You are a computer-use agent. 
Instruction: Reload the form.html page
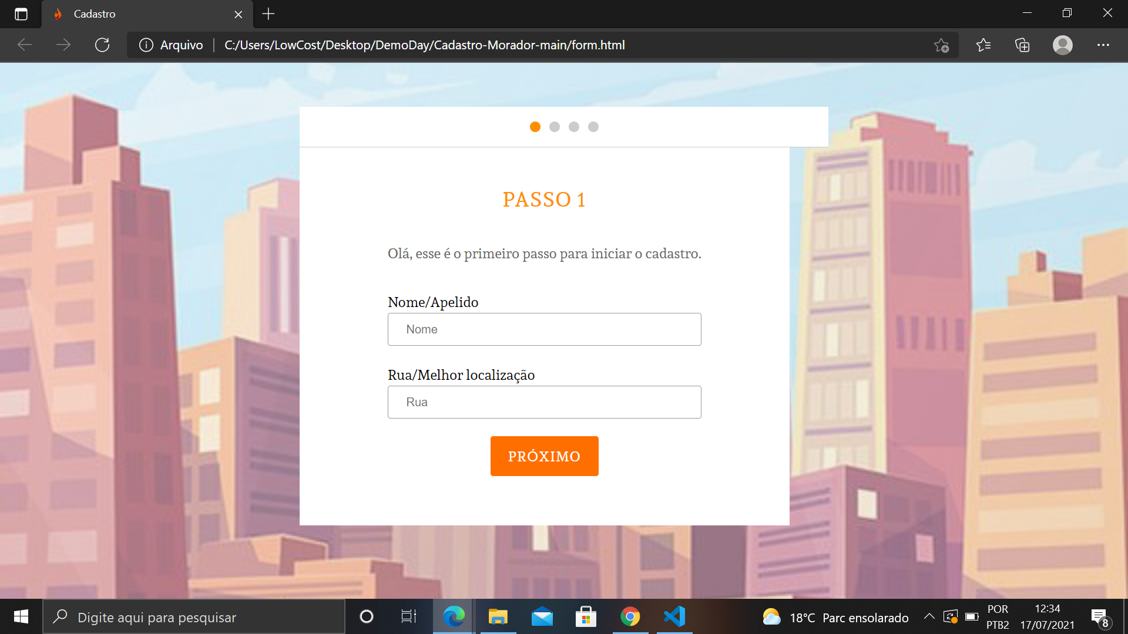tap(102, 45)
